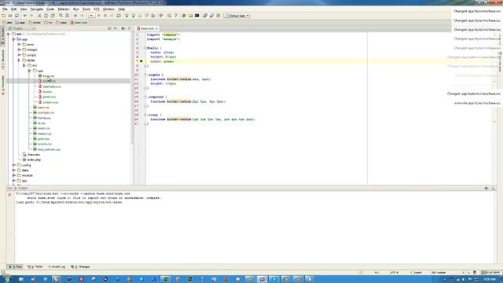
Task: Collapse the sass folder
Action: tap(30, 71)
